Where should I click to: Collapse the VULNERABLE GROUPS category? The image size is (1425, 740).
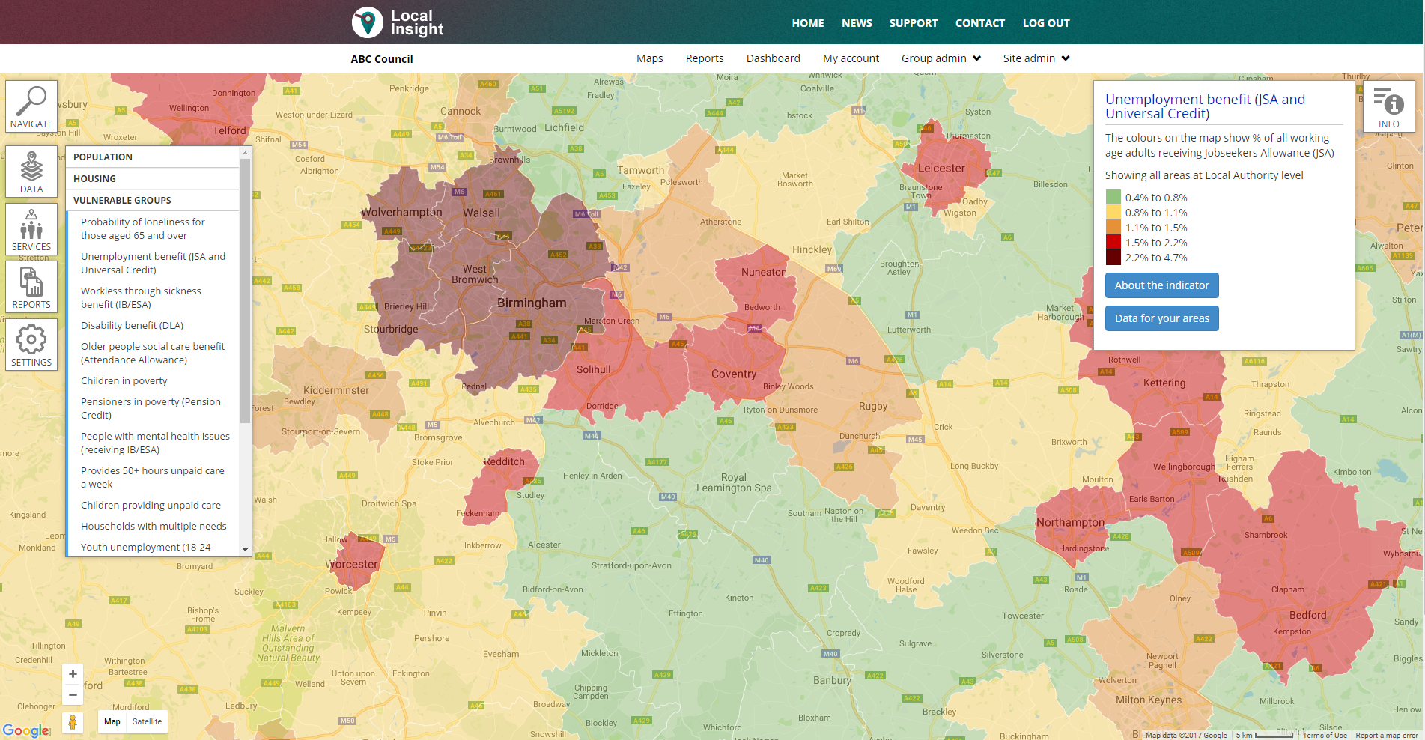click(x=153, y=200)
